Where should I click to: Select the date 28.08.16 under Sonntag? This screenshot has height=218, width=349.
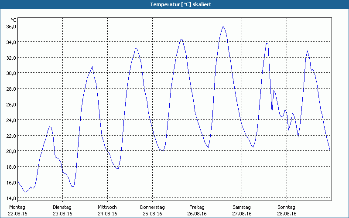pos(287,214)
